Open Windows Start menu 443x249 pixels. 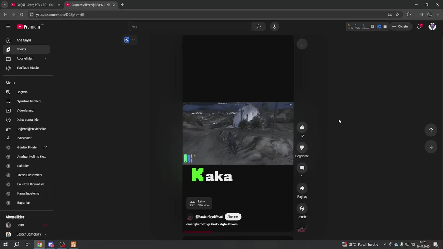coord(6,245)
